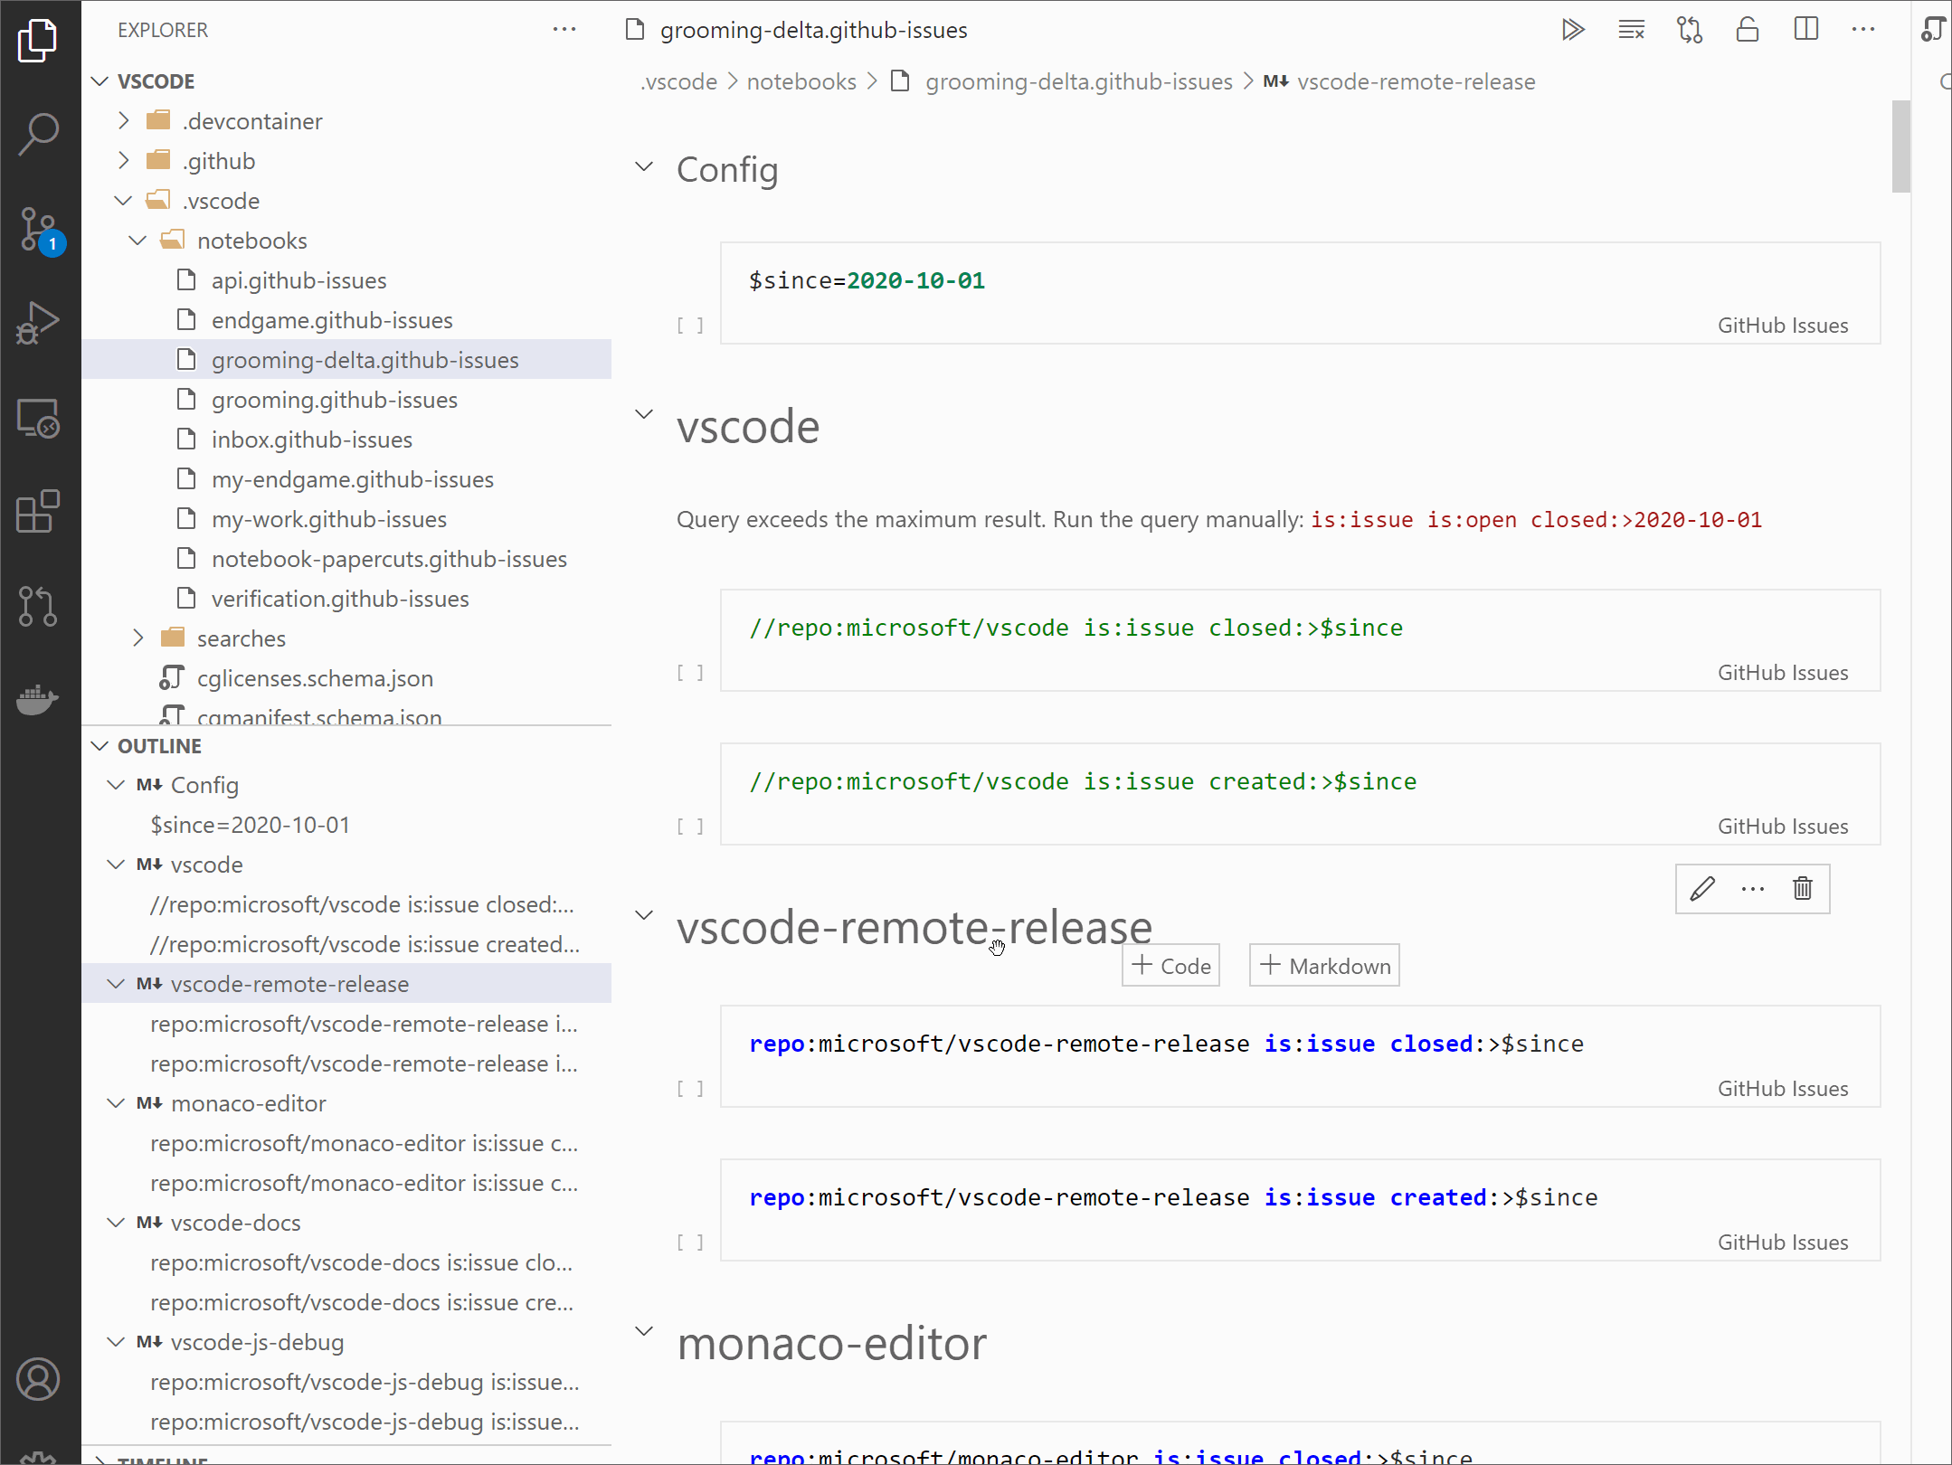The height and width of the screenshot is (1465, 1952).
Task: Click the notebooks breadcrumb item
Action: click(x=801, y=81)
